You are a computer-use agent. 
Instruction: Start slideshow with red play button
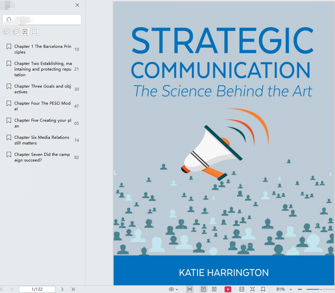228,289
